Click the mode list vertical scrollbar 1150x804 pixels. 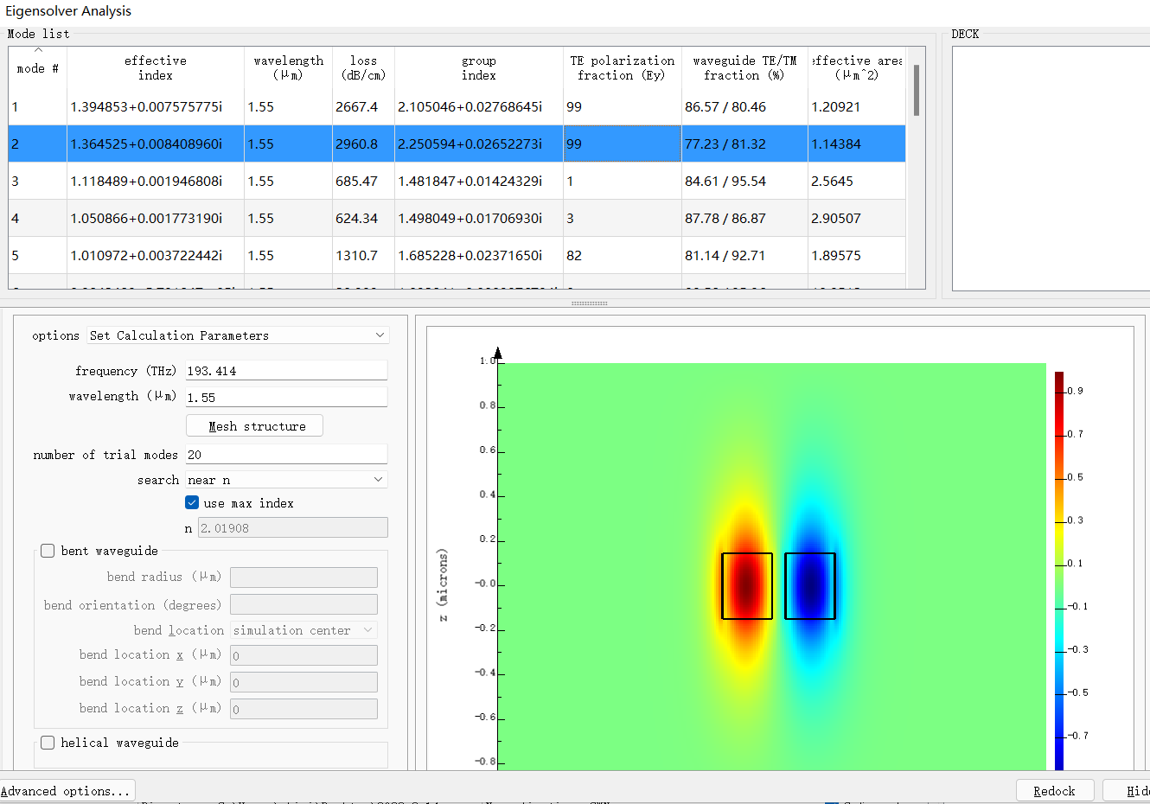[916, 91]
